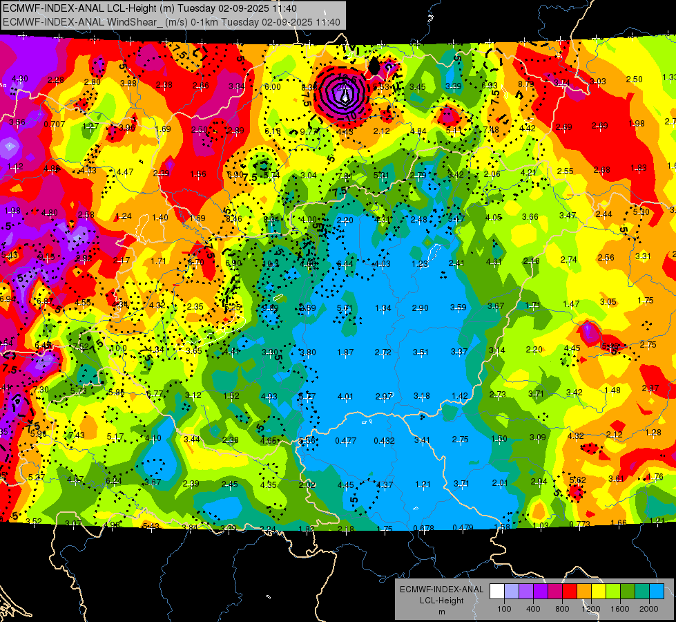Image resolution: width=676 pixels, height=622 pixels.
Task: Click the 100 label under the legend
Action: point(504,609)
